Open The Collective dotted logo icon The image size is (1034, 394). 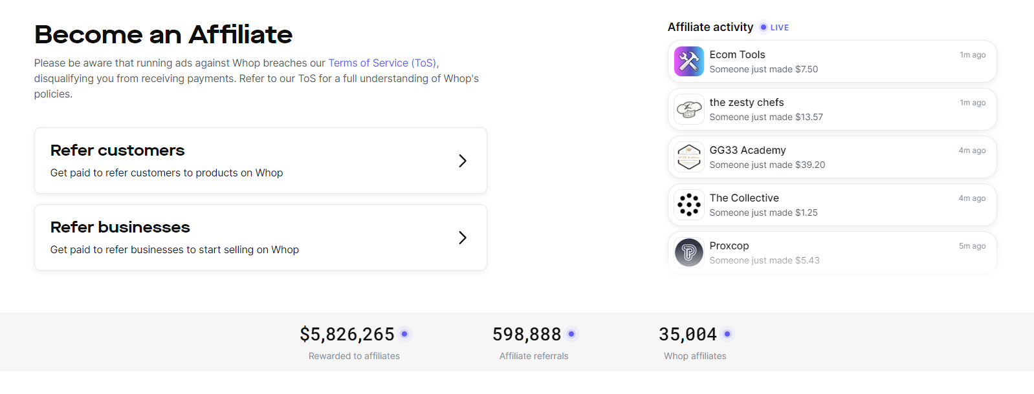(689, 205)
